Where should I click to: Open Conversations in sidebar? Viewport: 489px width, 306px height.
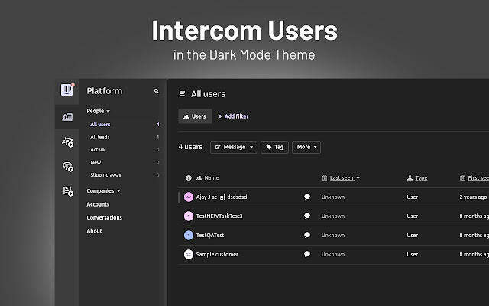pos(104,217)
